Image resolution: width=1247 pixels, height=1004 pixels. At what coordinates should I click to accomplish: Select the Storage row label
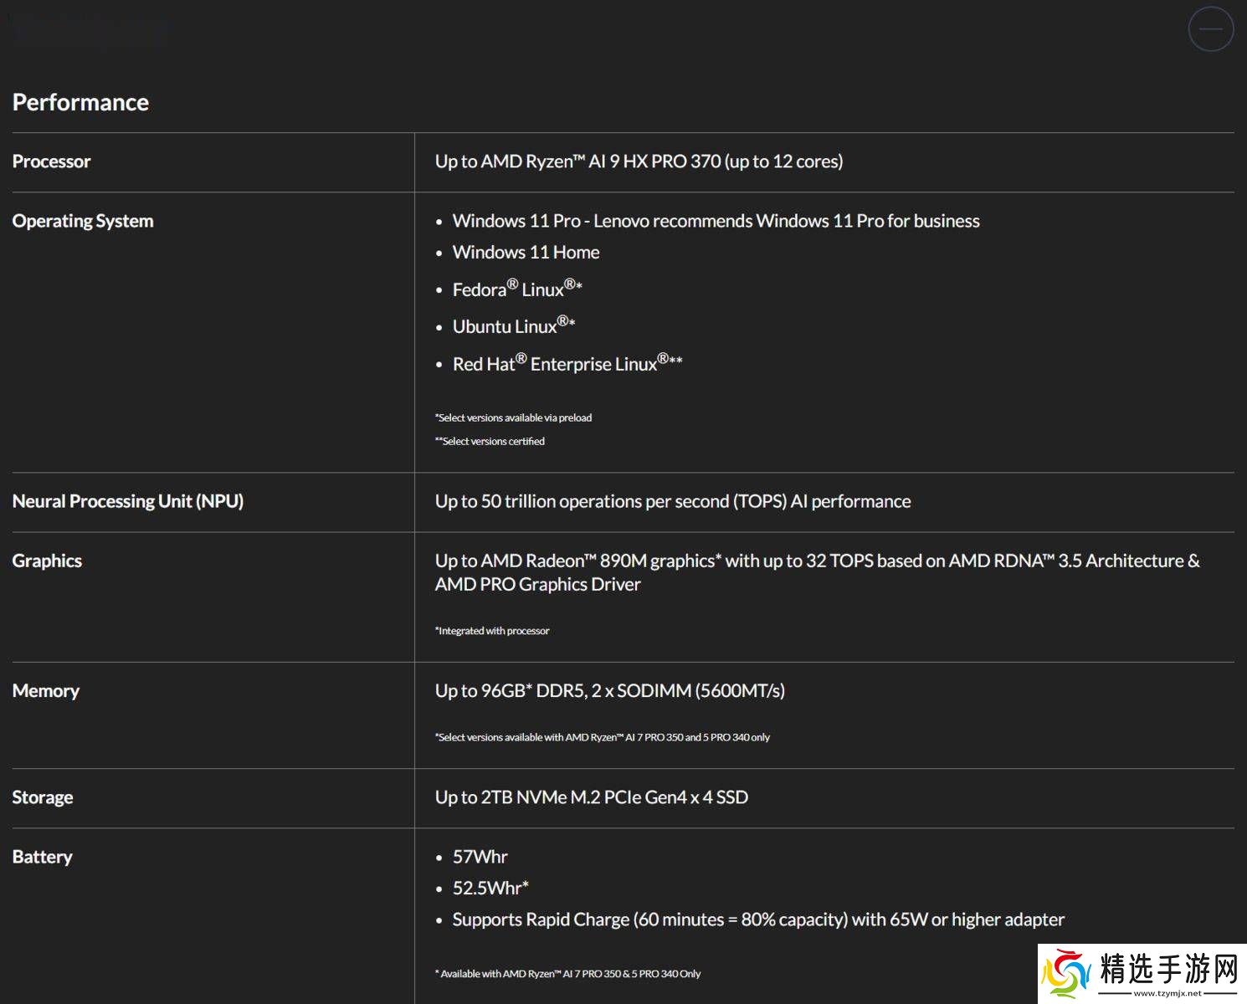click(x=42, y=797)
